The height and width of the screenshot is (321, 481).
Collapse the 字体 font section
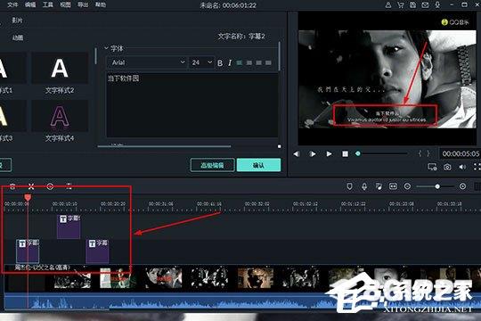coord(107,48)
